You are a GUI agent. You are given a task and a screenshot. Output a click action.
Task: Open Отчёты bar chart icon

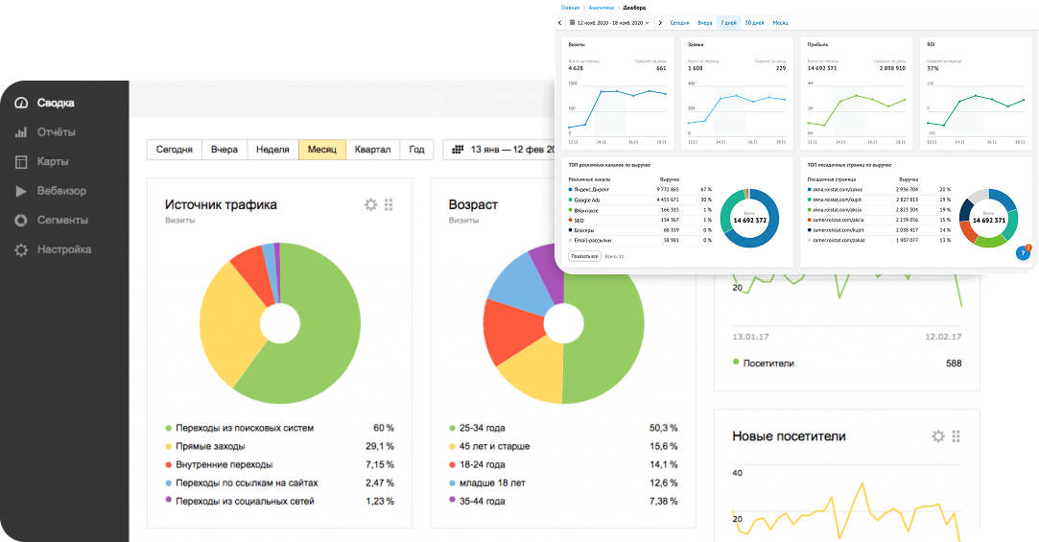point(21,131)
